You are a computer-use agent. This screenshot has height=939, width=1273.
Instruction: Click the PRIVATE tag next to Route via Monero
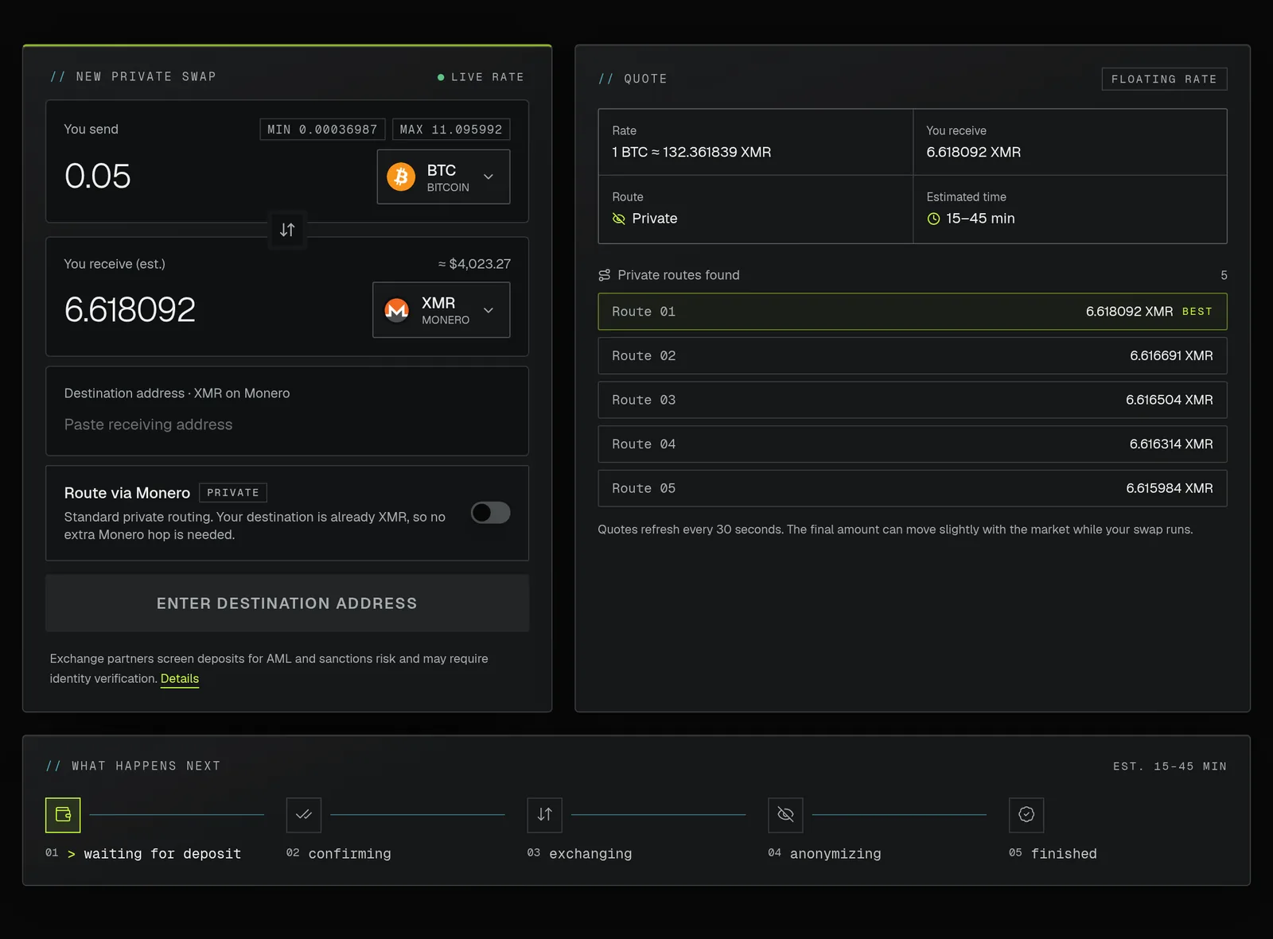(233, 493)
